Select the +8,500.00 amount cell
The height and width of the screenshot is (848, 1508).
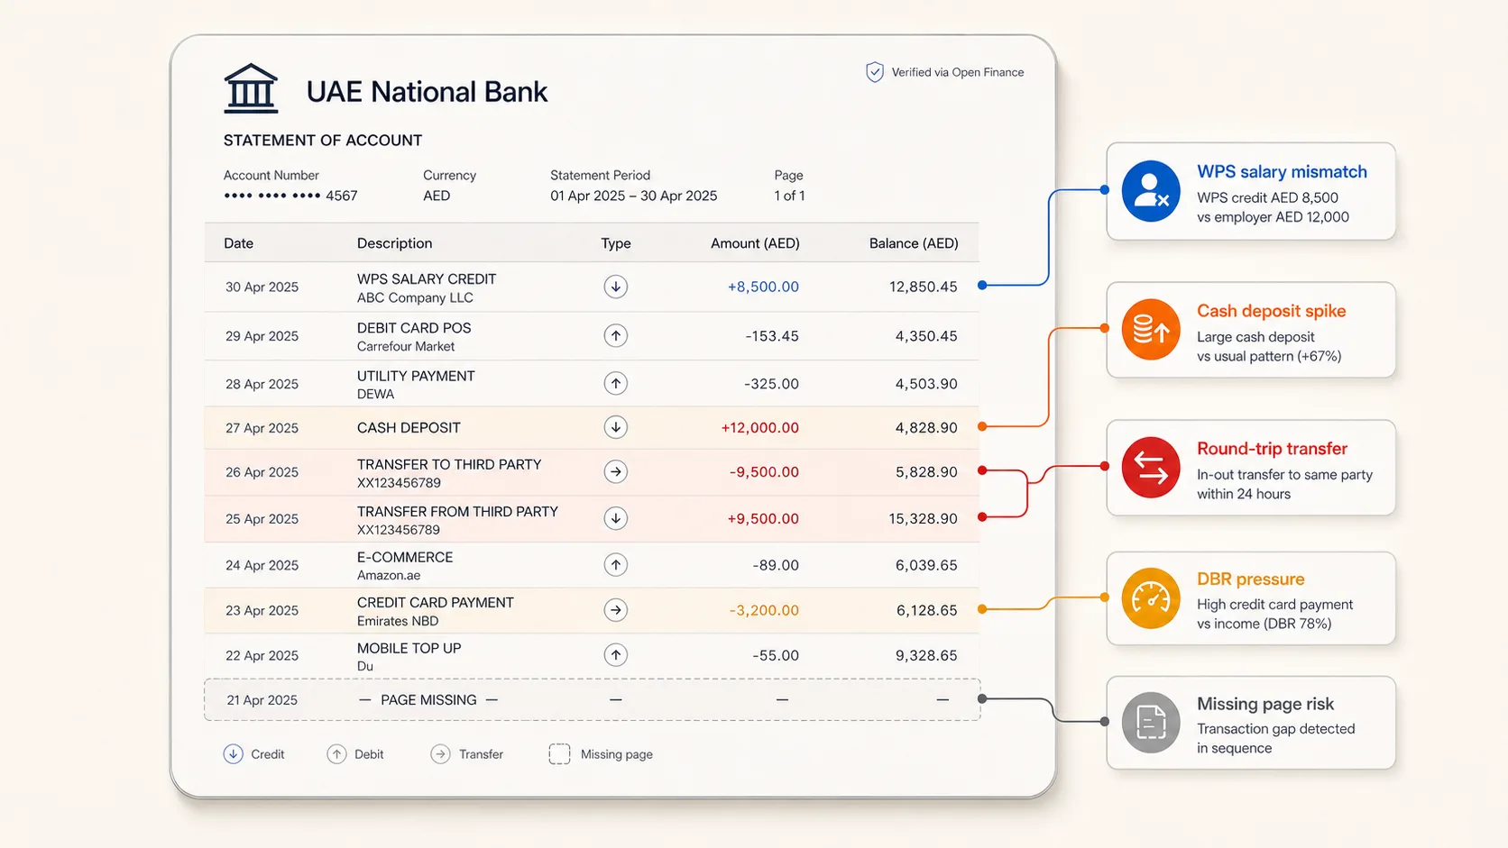click(763, 287)
